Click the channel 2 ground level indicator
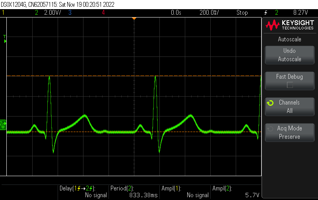This screenshot has height=200, width=318. point(3,124)
